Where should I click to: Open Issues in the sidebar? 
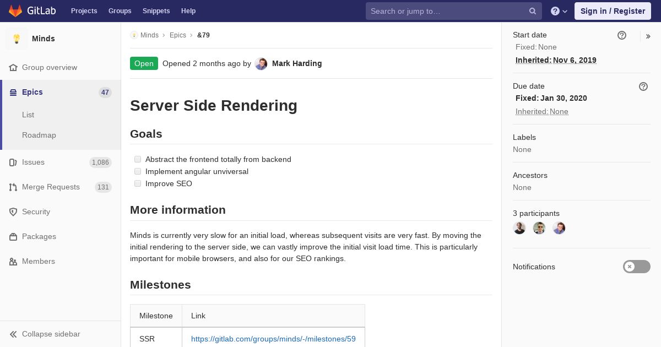pyautogui.click(x=33, y=162)
